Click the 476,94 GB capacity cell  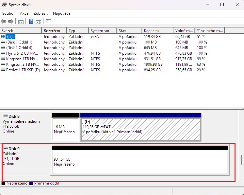pos(152,53)
